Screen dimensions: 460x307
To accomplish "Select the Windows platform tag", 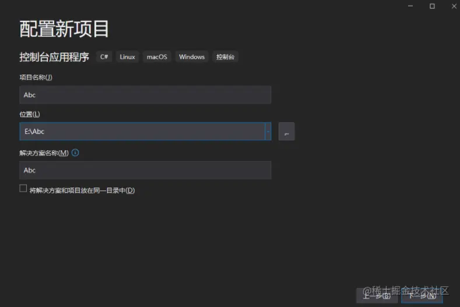I will tap(192, 57).
